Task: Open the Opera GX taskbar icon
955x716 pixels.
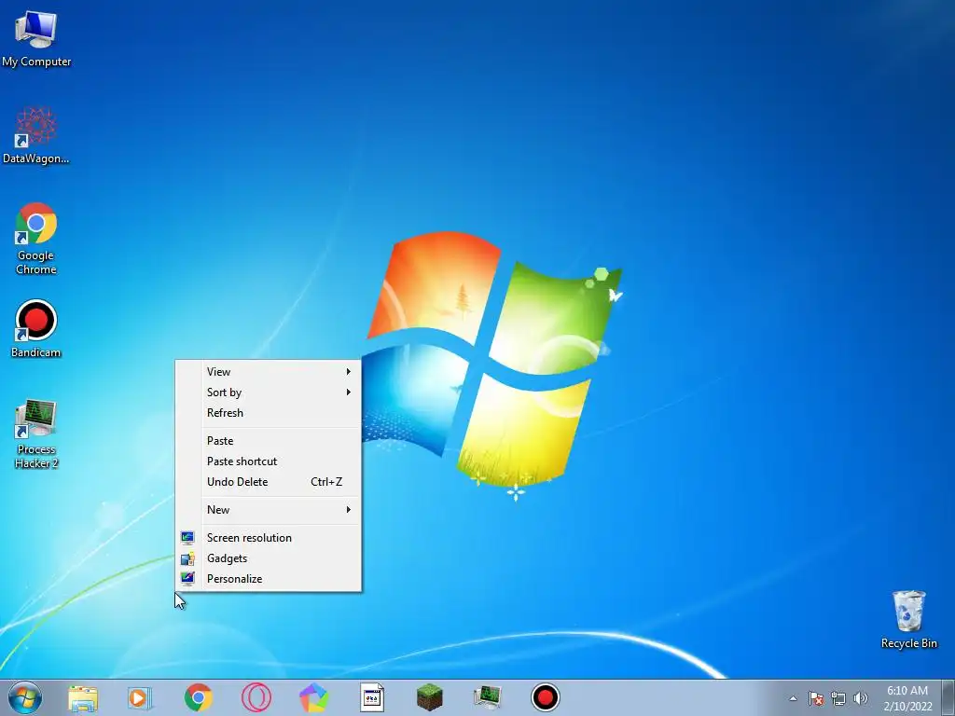Action: click(256, 697)
